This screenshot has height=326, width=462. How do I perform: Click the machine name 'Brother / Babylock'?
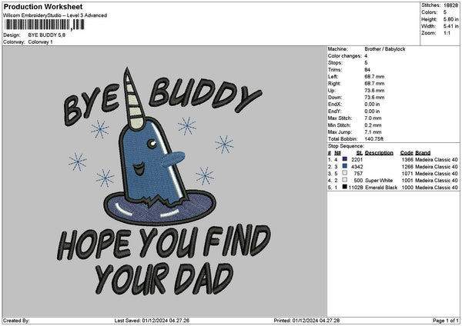[x=385, y=49]
